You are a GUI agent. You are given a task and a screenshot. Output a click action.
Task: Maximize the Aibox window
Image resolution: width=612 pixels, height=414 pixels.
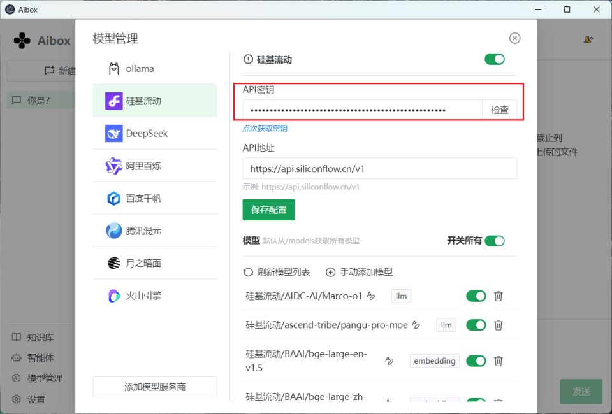(x=567, y=10)
